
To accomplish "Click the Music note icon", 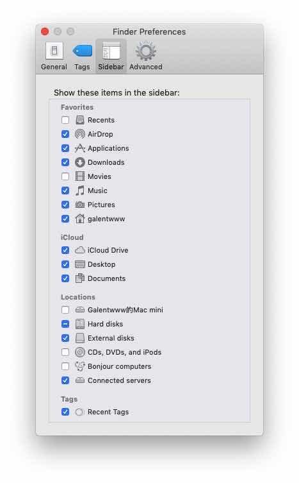I will (x=80, y=191).
